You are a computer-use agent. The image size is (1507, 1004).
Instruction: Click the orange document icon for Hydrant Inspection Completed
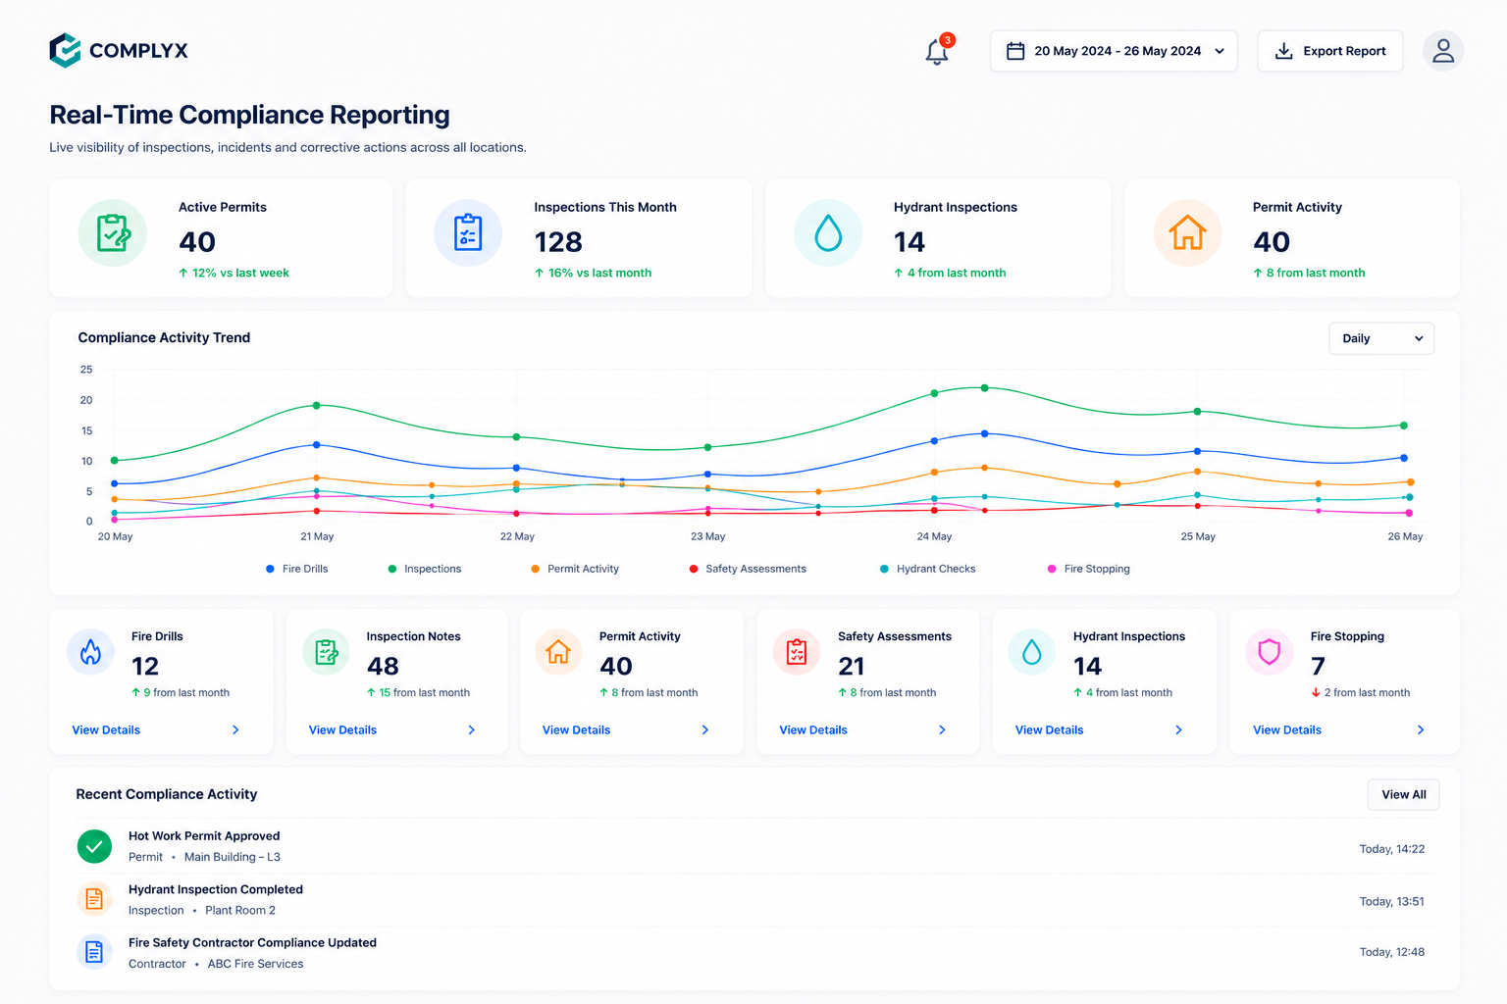pyautogui.click(x=94, y=898)
